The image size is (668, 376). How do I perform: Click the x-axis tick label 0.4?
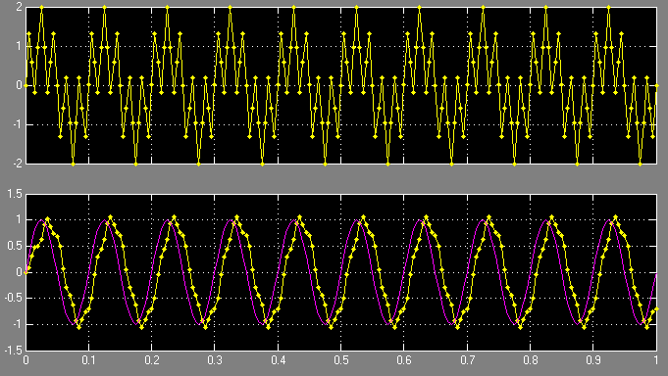click(x=279, y=360)
